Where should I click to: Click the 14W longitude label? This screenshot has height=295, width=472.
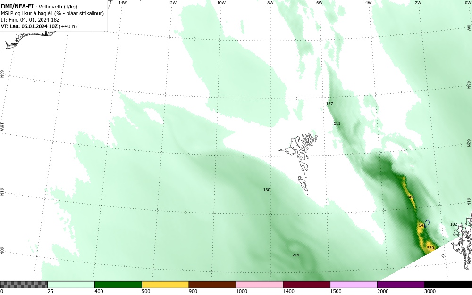click(x=123, y=3)
